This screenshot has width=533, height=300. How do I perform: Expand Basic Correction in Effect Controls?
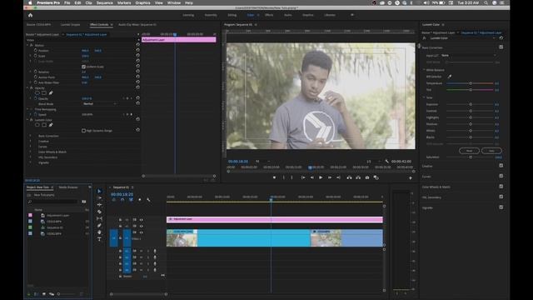click(30, 136)
